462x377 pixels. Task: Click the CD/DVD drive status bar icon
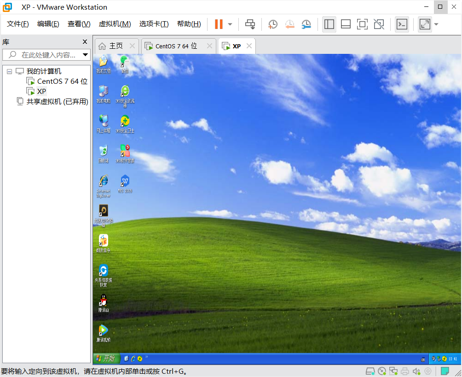[382, 371]
